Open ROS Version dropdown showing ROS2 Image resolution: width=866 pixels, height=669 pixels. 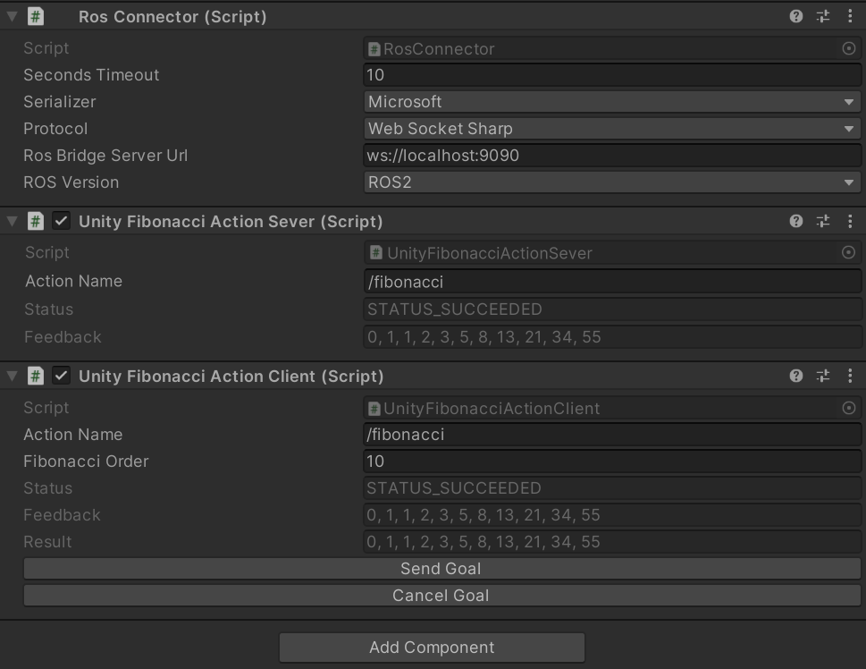click(612, 182)
